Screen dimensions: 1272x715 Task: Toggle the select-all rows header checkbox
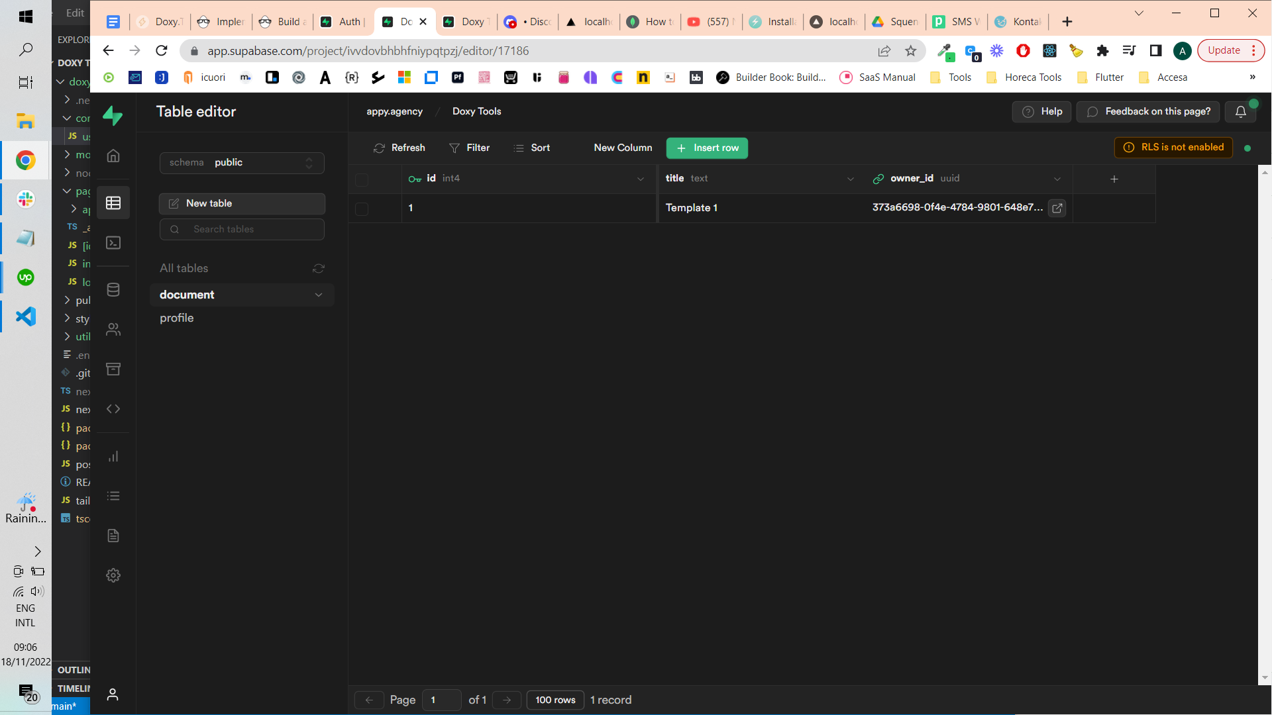tap(362, 179)
